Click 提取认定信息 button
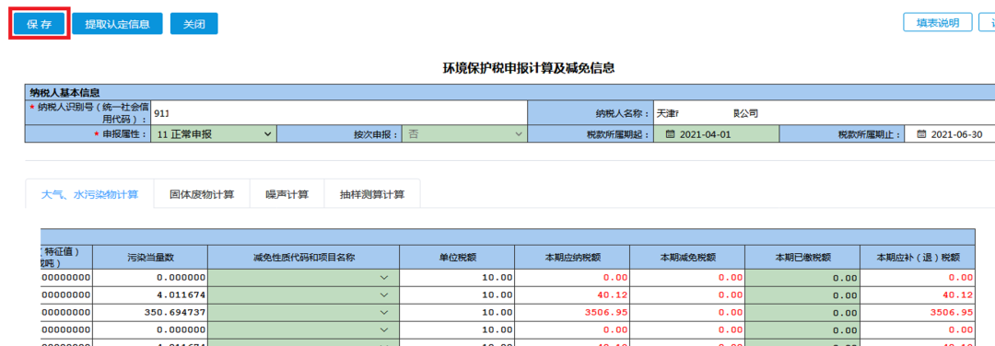This screenshot has width=995, height=346. coord(117,24)
